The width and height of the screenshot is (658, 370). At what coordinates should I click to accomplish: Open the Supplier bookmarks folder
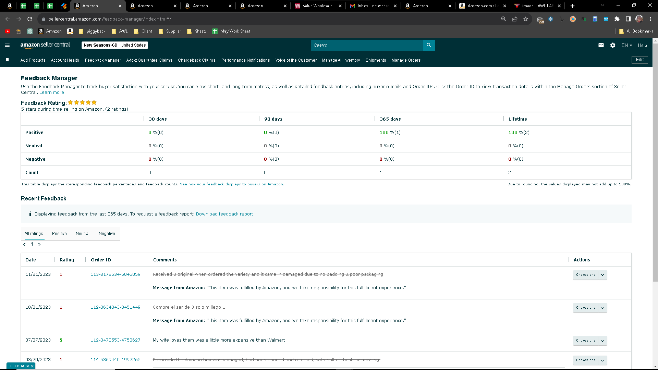click(170, 31)
